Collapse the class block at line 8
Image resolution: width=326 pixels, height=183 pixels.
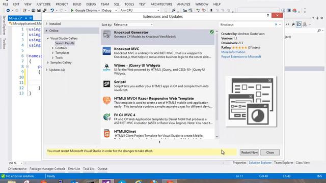(x=27, y=67)
